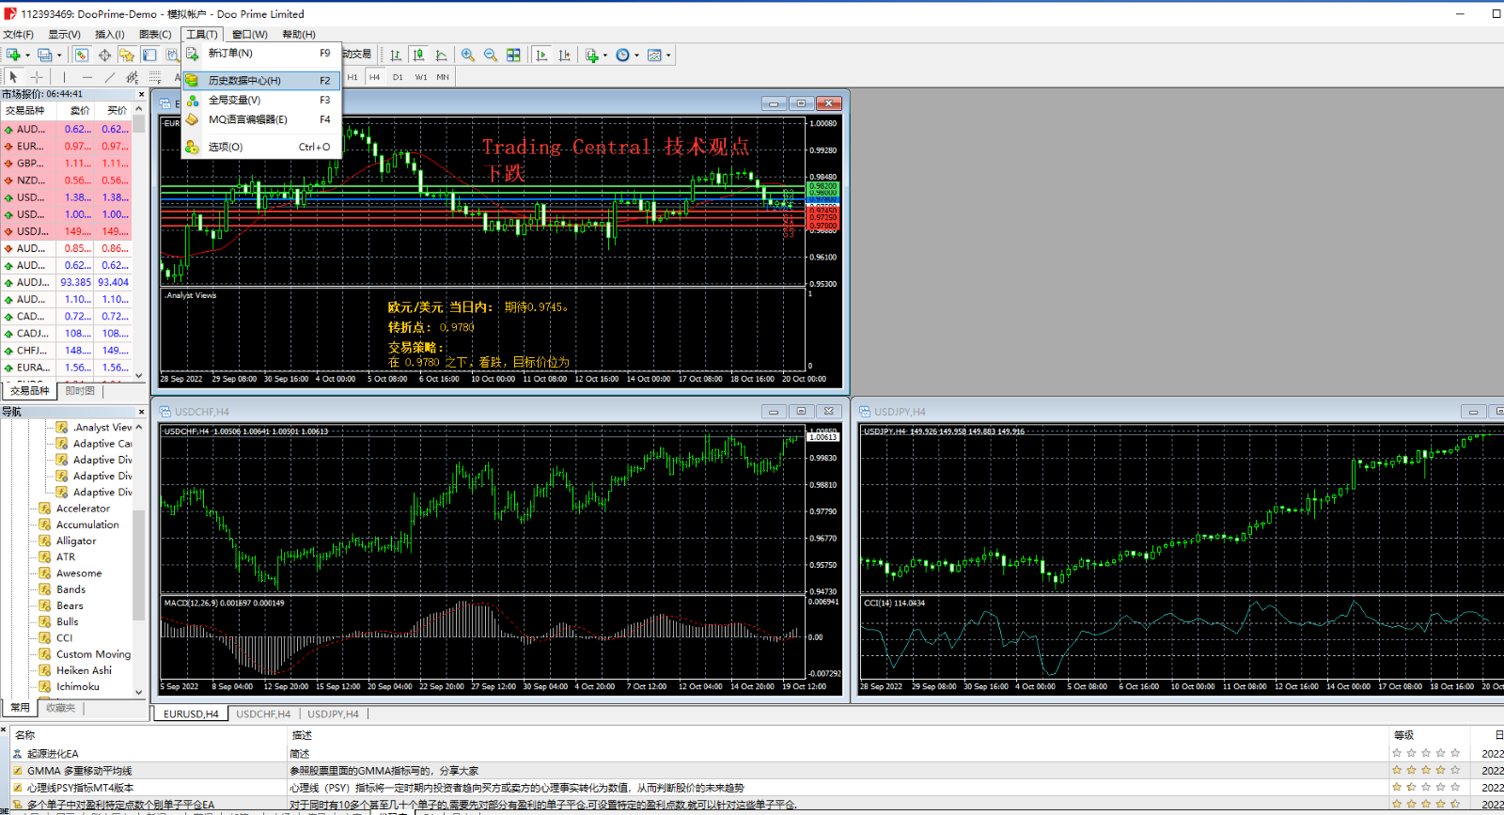Toggle the W1 timeframe button
This screenshot has width=1504, height=815.
coord(420,77)
